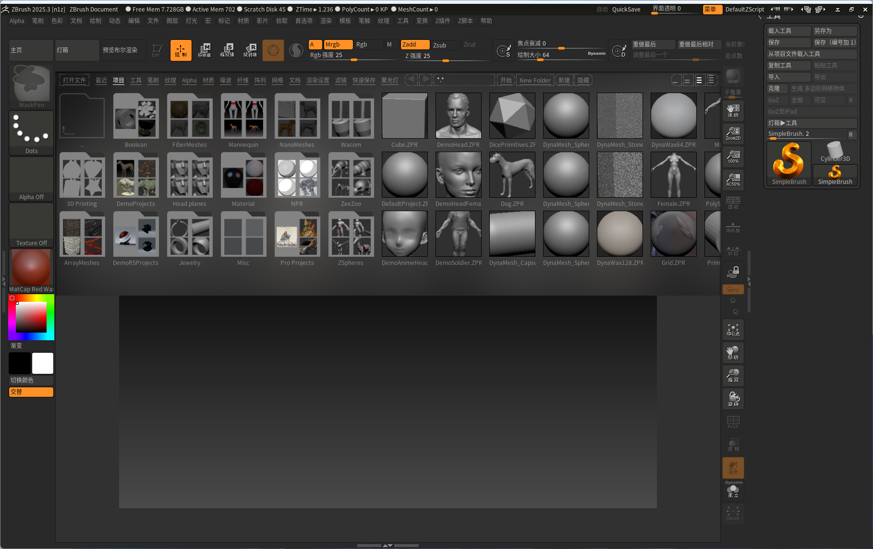Collapse the left tray divider arrow
873x549 pixels.
pyautogui.click(x=4, y=281)
